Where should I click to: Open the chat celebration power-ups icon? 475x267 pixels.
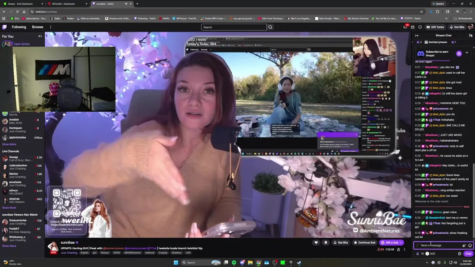[464, 245]
